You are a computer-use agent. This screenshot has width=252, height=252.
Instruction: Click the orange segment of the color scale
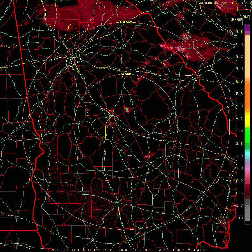[x=247, y=95]
